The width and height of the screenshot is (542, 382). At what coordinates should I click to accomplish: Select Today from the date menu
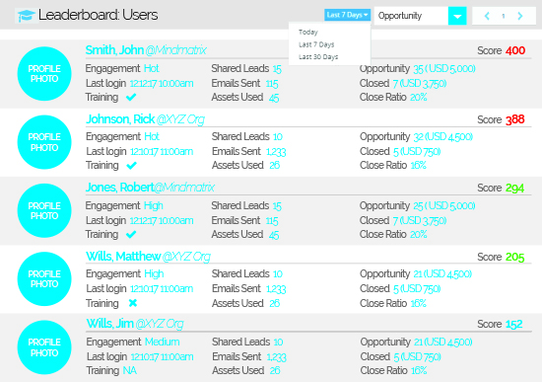pyautogui.click(x=308, y=33)
